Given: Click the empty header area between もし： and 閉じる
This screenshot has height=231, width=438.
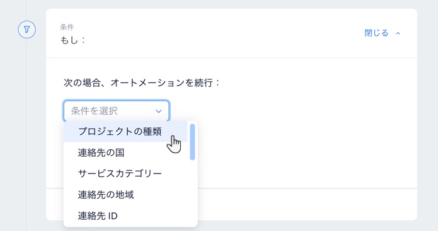Looking at the screenshot, I should click(223, 34).
